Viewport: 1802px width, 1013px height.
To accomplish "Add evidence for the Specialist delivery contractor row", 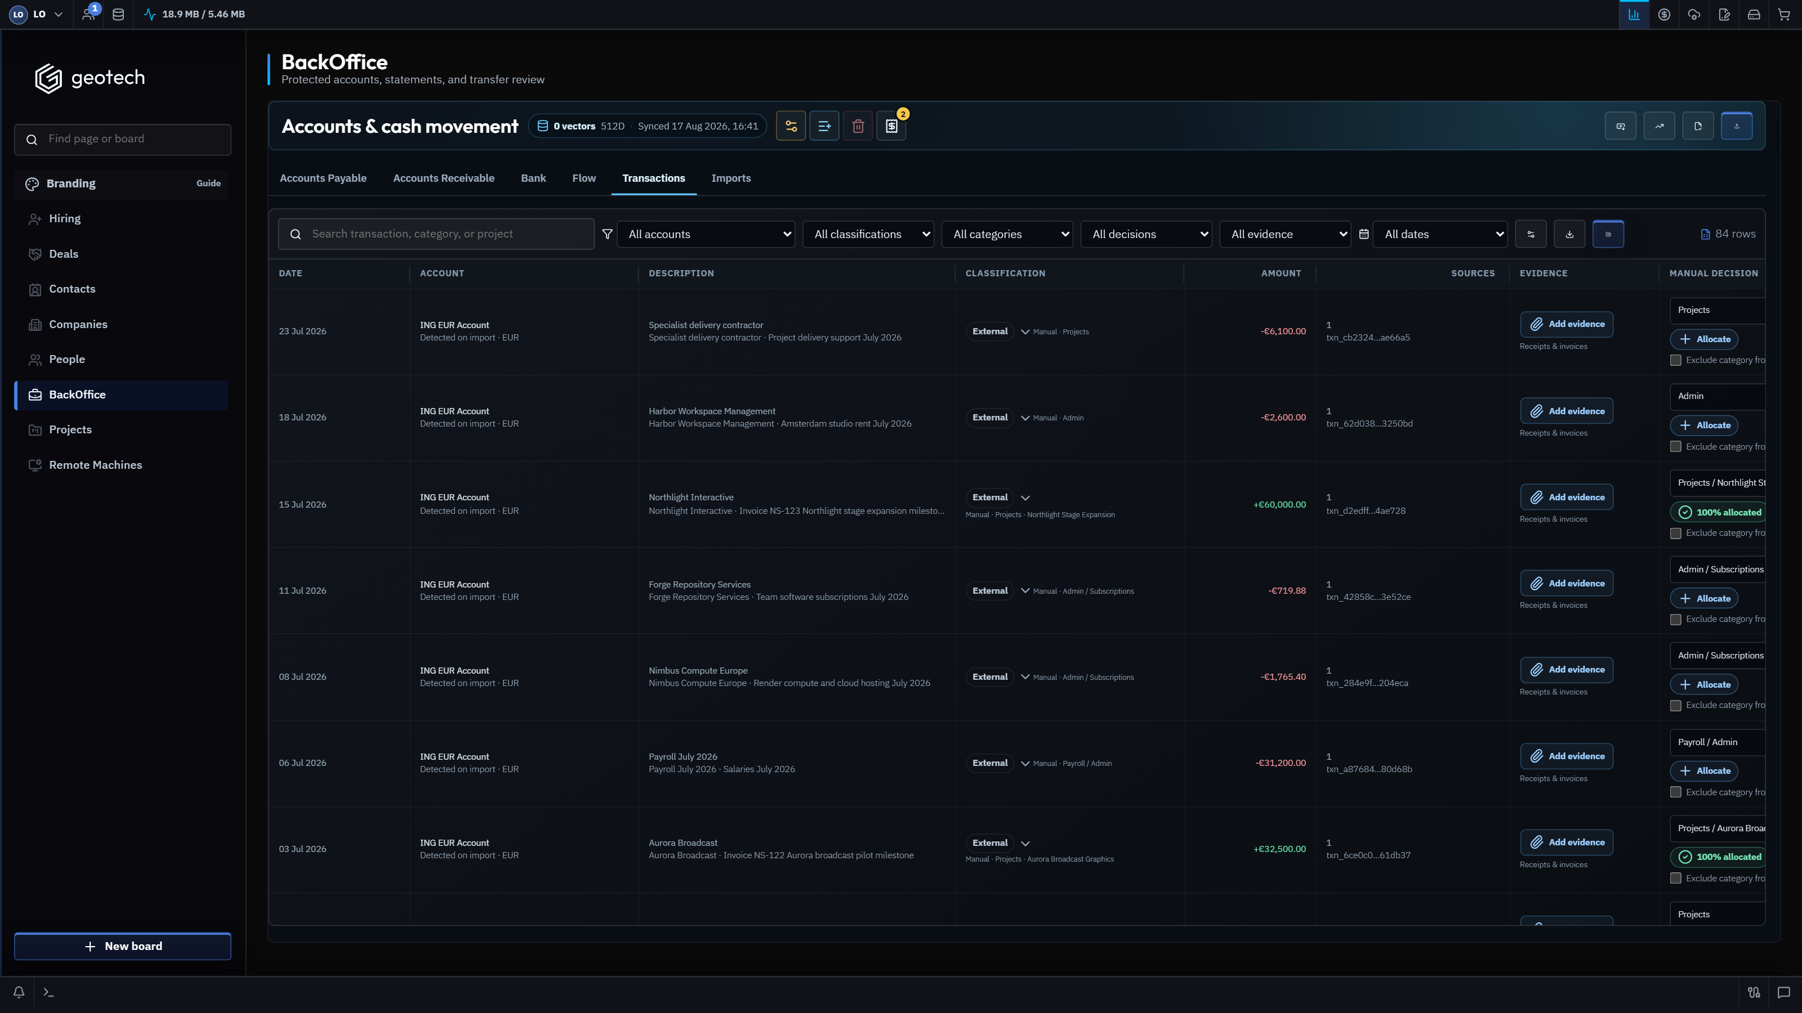I will click(1567, 324).
